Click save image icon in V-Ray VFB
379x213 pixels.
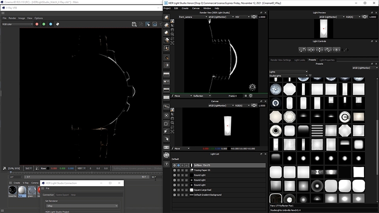[x=134, y=24]
